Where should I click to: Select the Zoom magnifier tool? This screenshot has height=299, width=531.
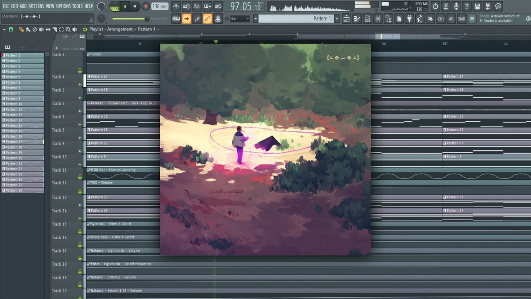point(68,29)
